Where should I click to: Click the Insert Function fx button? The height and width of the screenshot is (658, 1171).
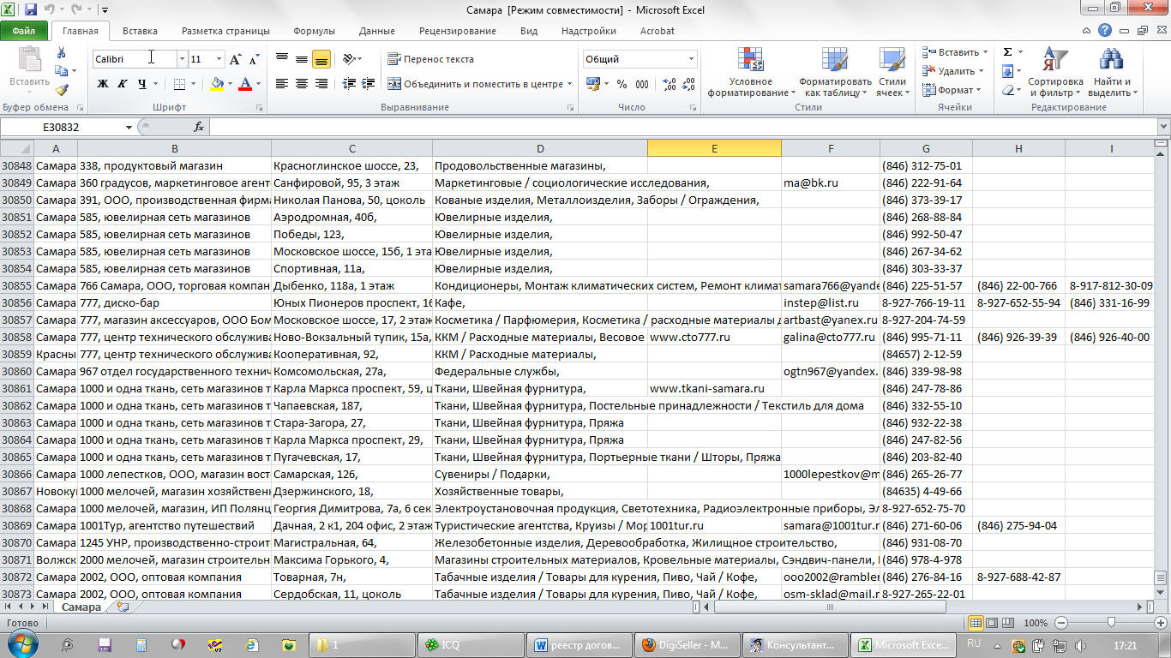pos(199,127)
